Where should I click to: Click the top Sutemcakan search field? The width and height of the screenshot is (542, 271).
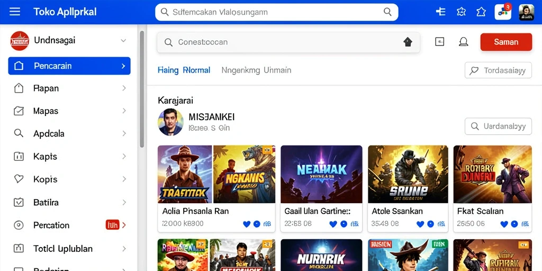(x=276, y=12)
